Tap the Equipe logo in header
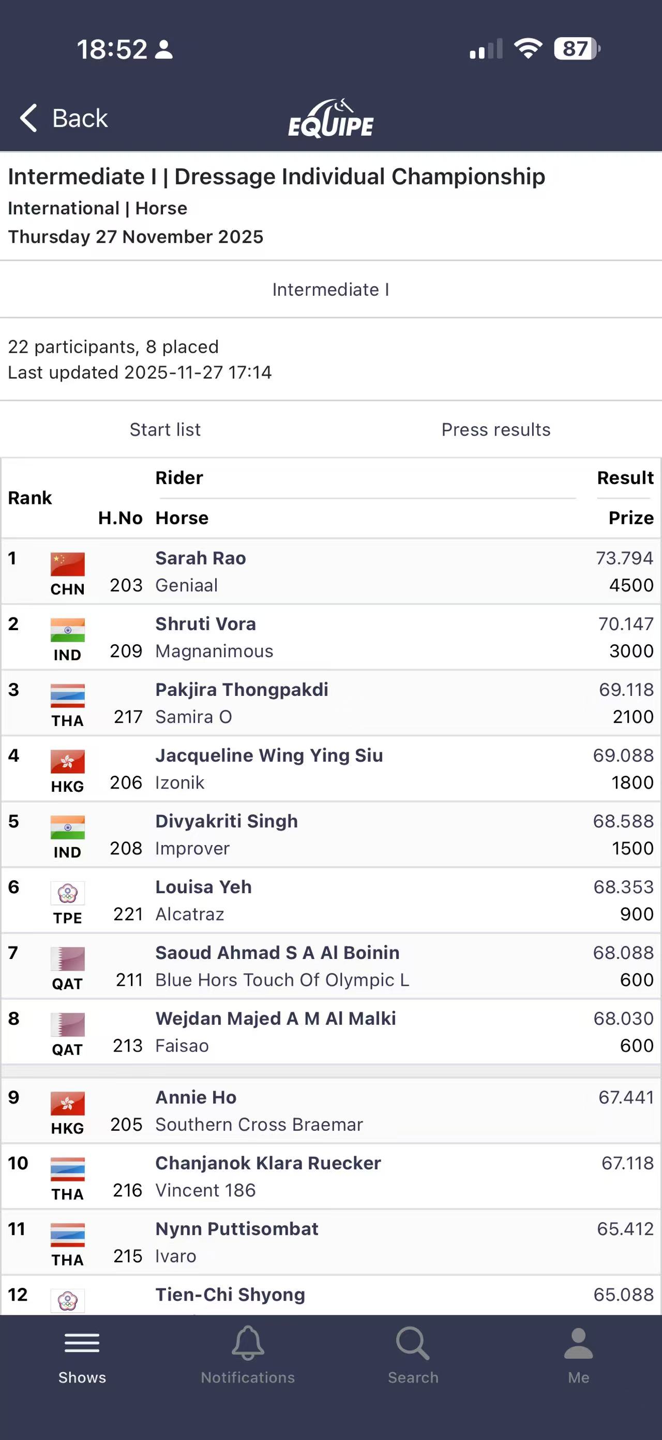 click(331, 119)
